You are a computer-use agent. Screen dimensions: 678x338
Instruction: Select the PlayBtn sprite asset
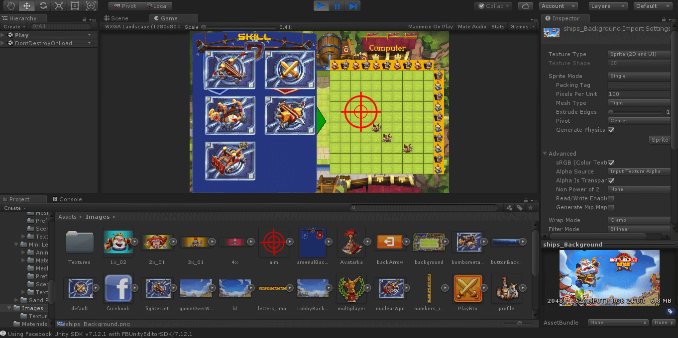[x=467, y=292]
